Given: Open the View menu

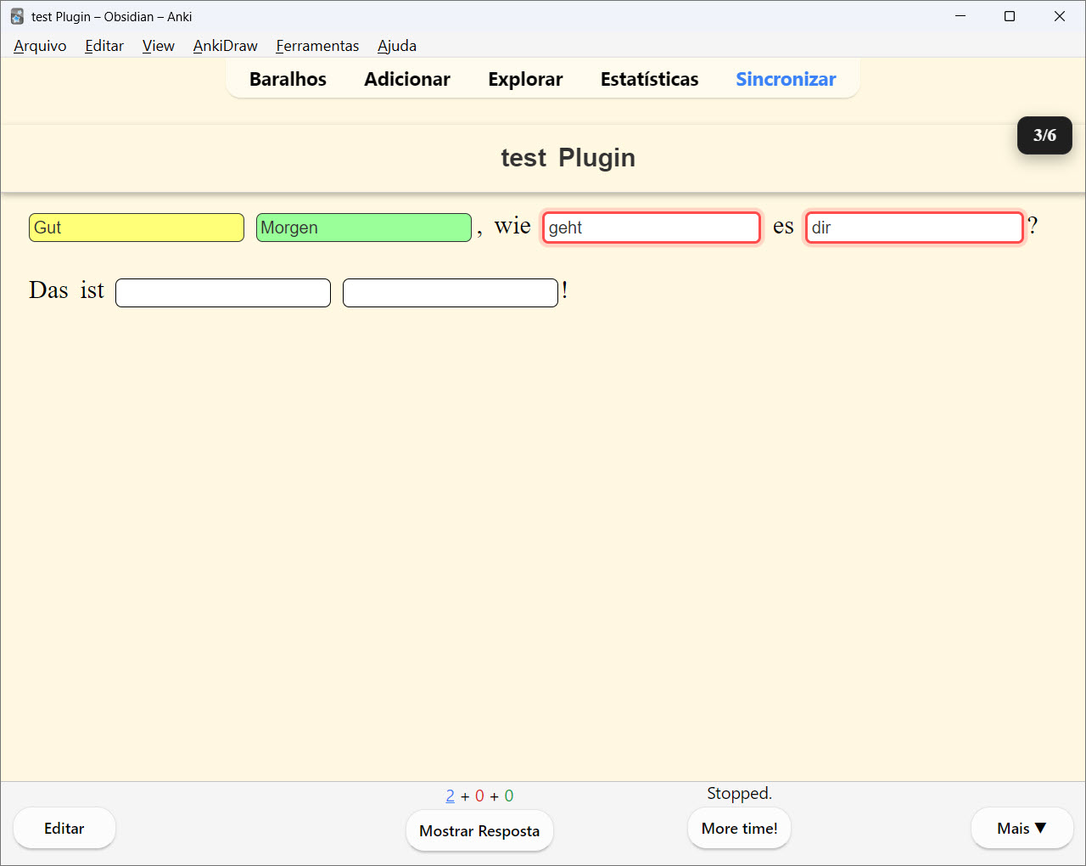Looking at the screenshot, I should (x=159, y=46).
